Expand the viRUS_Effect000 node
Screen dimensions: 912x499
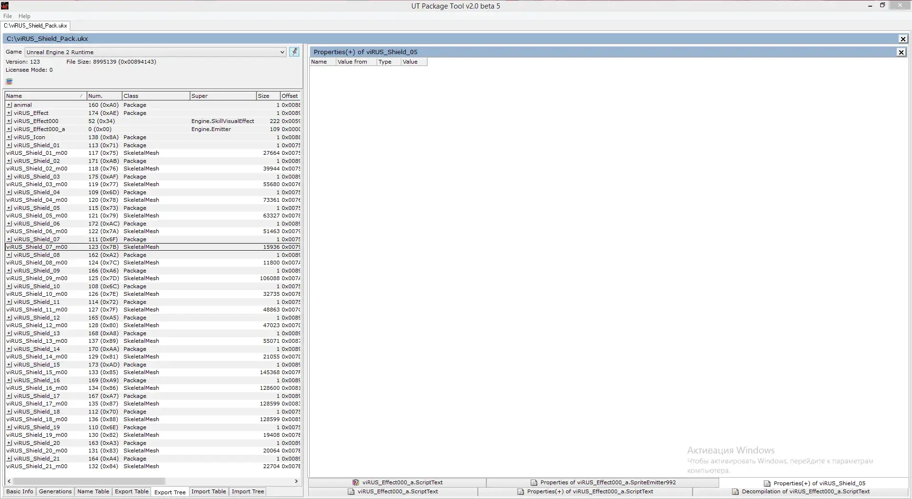pos(9,121)
